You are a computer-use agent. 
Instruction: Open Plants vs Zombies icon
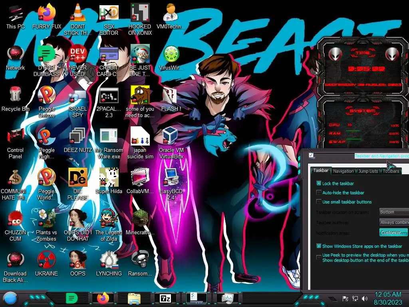(46, 225)
